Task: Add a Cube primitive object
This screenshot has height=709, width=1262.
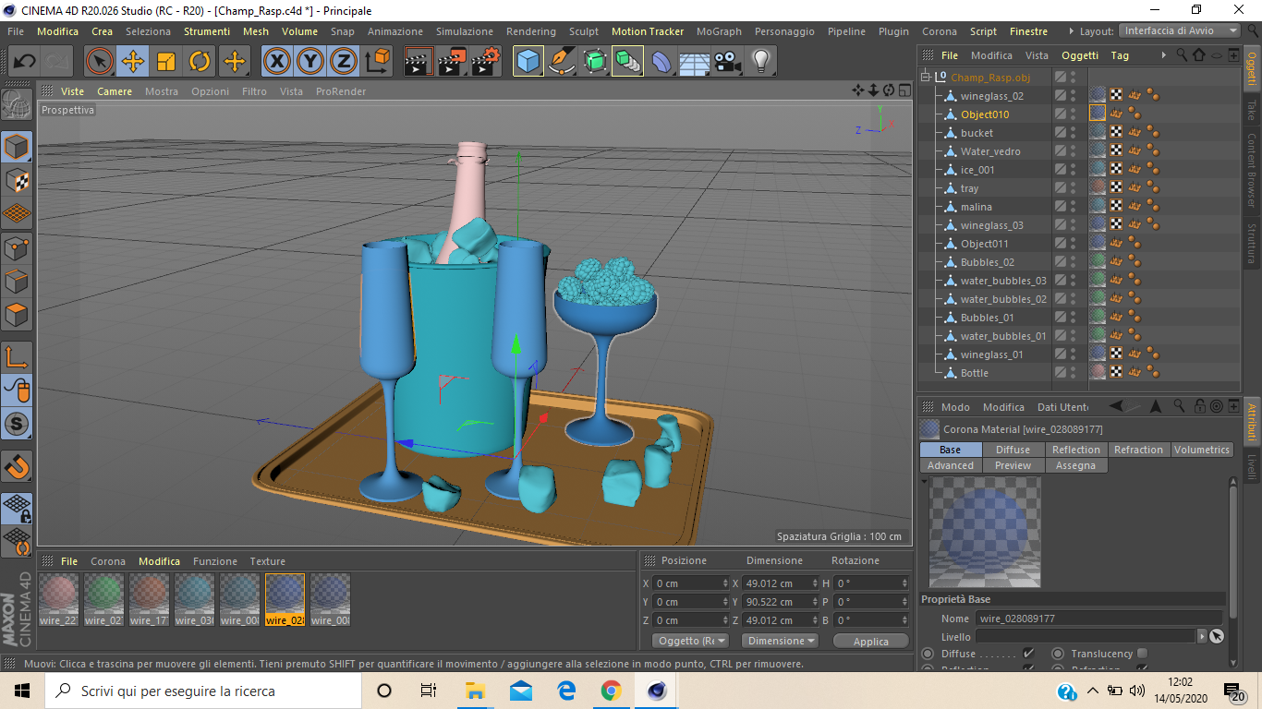Action: [528, 62]
